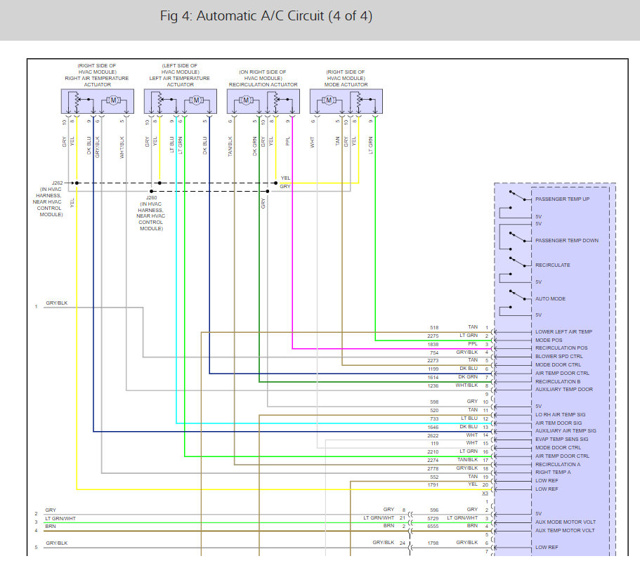Click circuit number 2275

tap(433, 336)
